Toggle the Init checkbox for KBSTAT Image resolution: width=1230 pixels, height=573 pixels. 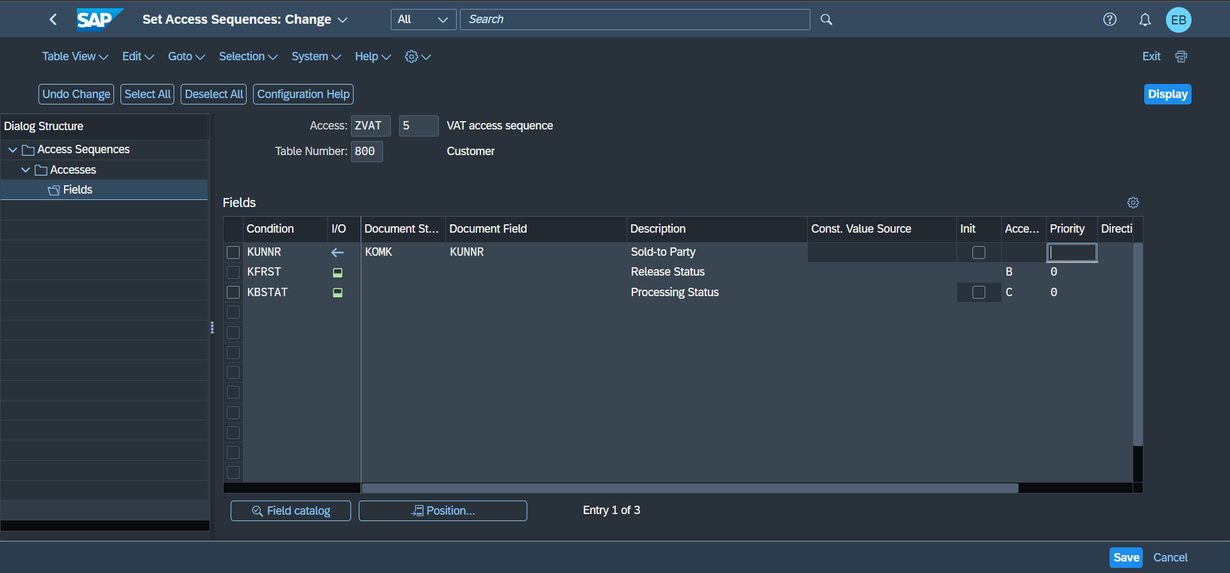[979, 292]
